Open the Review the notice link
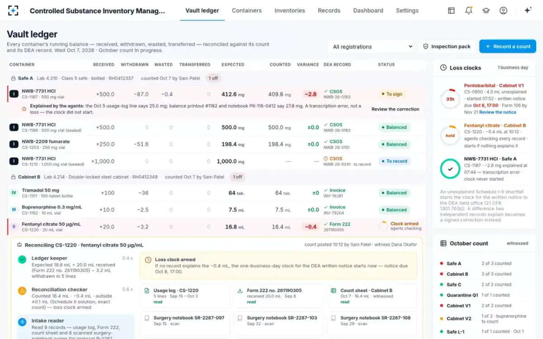Viewport: 543px width, 339px height. 498,112
